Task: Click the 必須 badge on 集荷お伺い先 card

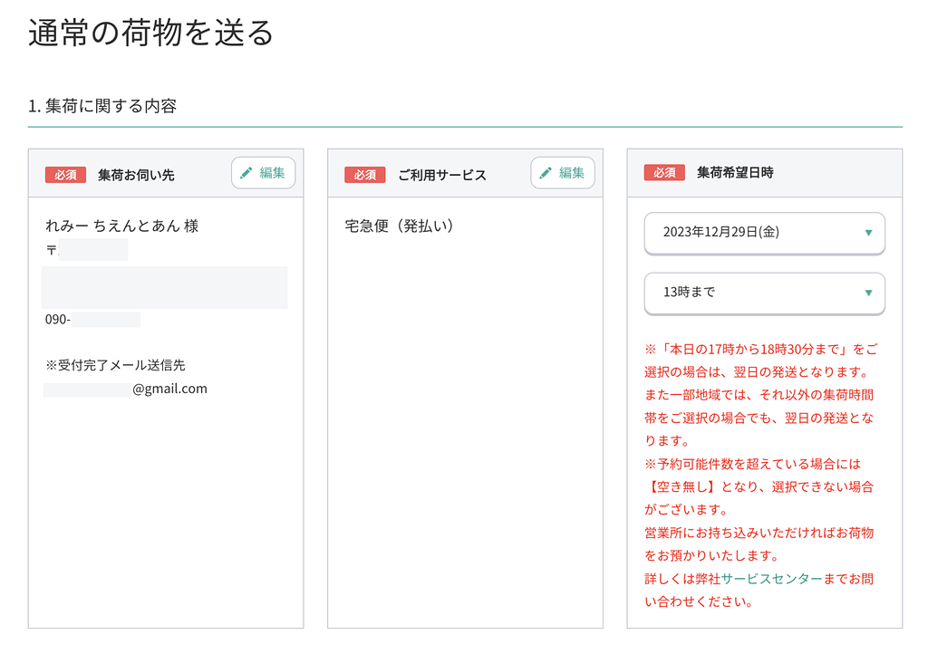Action: pos(64,174)
